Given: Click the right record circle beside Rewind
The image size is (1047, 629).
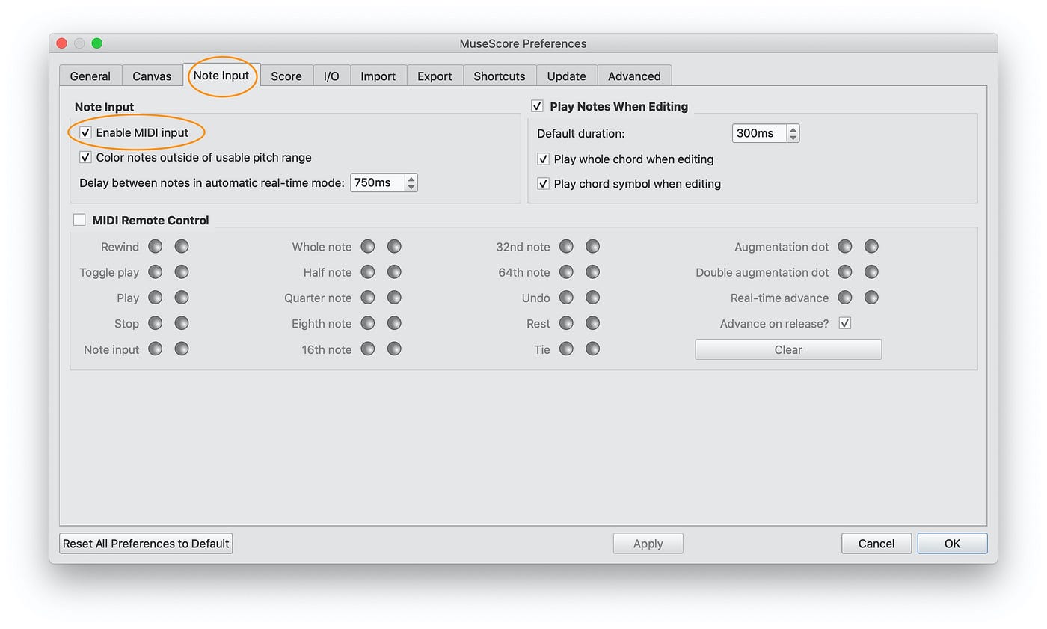Looking at the screenshot, I should coord(182,246).
